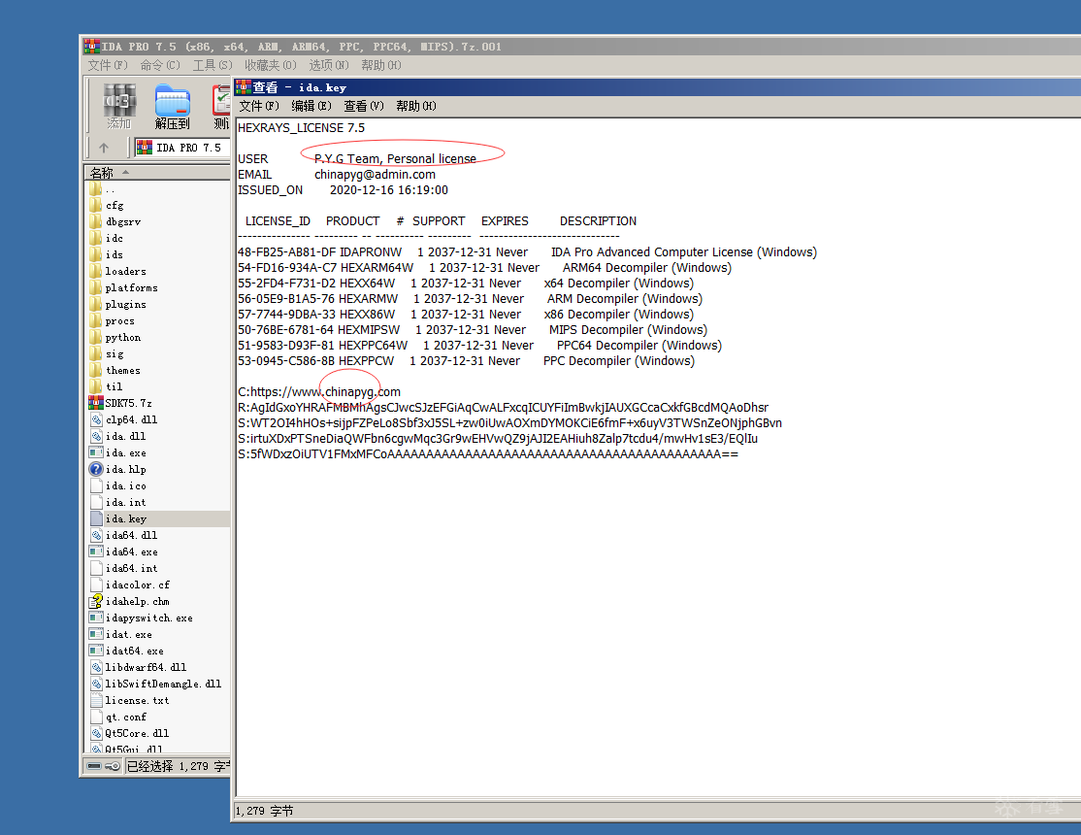Open the 文件(F) menu in ida.key viewer
Screen dimensions: 1081x835
coord(259,106)
